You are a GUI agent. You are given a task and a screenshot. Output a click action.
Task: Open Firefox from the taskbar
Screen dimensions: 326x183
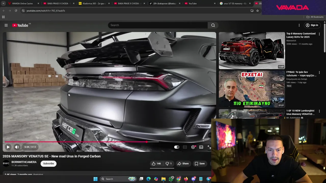[186, 179]
